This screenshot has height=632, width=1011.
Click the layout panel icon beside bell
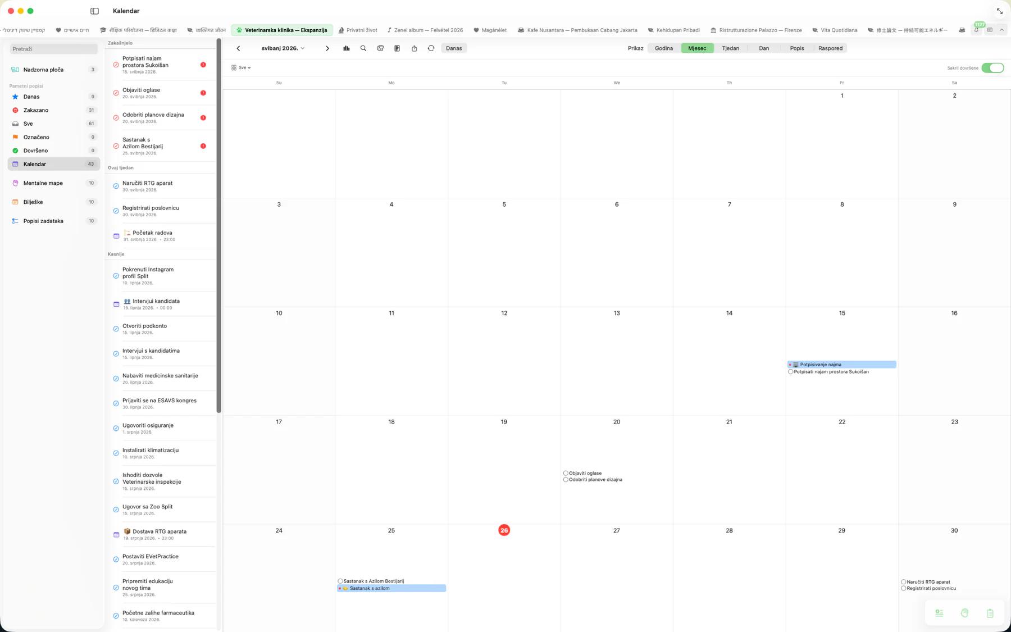click(990, 30)
